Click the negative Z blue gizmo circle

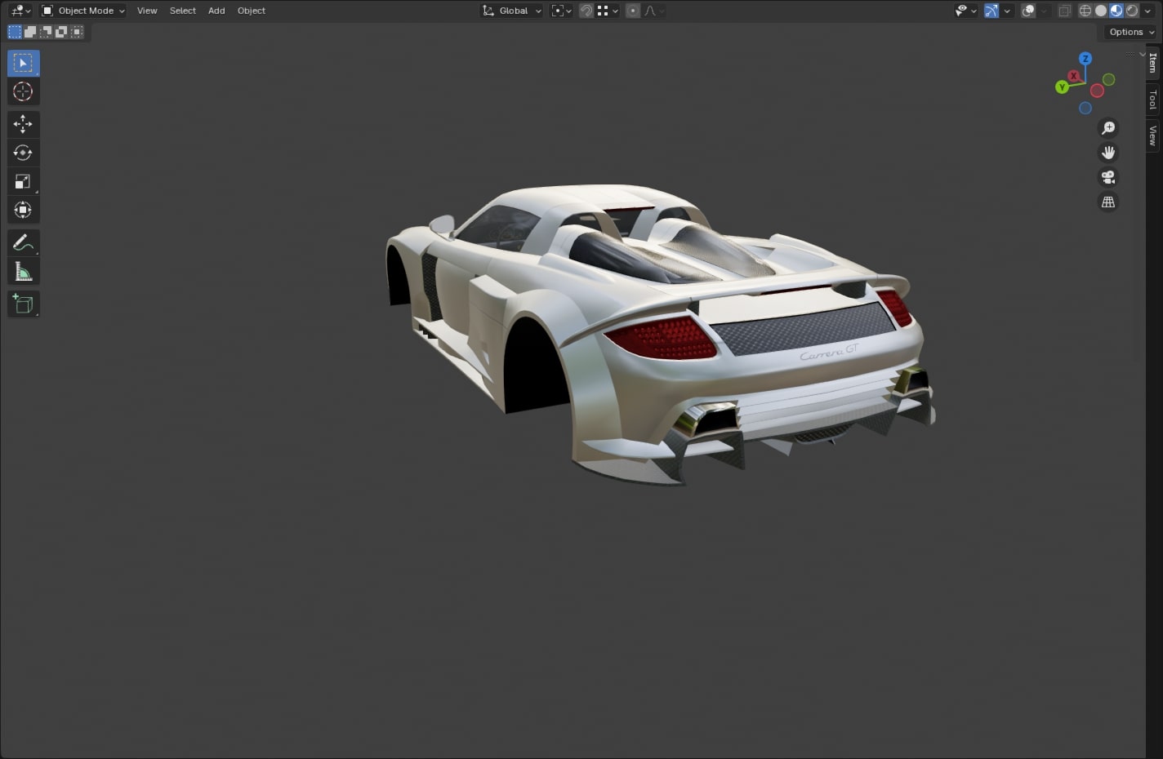click(x=1085, y=108)
